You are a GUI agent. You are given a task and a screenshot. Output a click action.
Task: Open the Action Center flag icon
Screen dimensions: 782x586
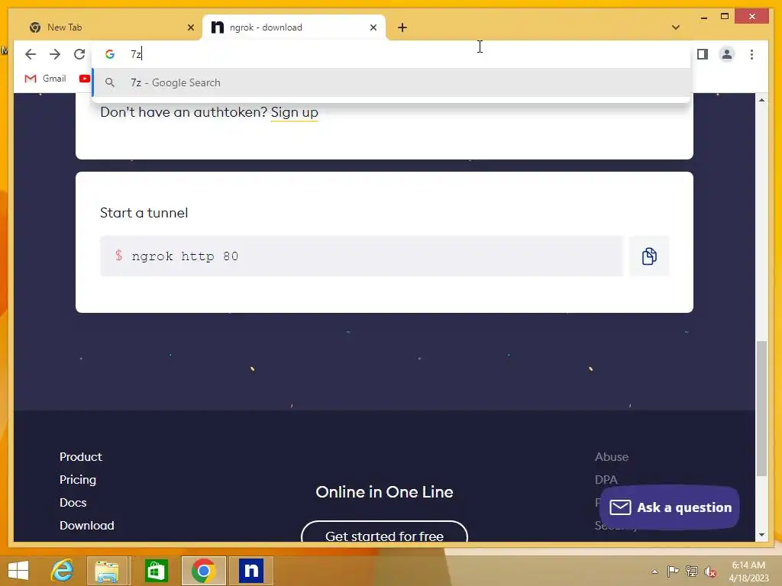673,572
